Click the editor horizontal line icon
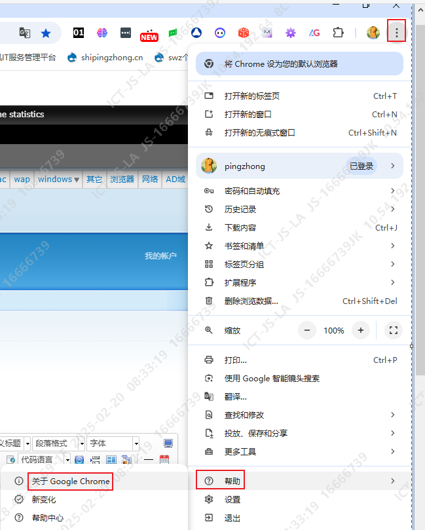 [x=148, y=460]
